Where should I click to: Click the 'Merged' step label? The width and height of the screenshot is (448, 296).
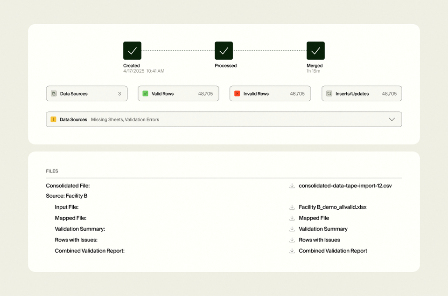pyautogui.click(x=315, y=66)
